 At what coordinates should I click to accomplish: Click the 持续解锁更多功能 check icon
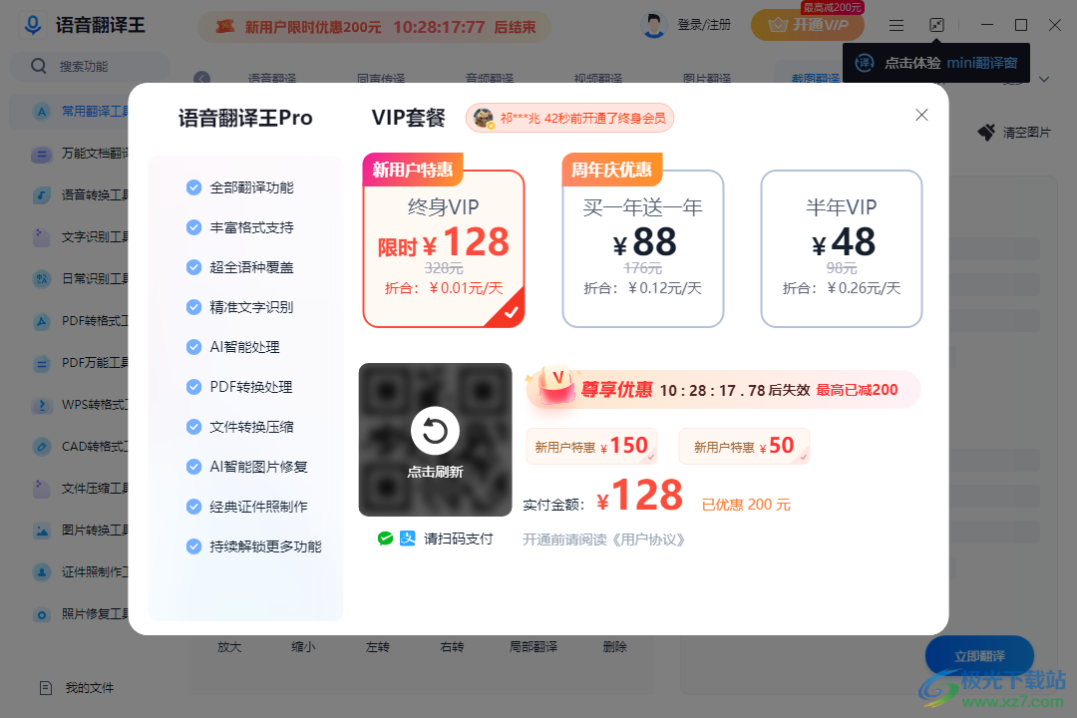(x=193, y=546)
